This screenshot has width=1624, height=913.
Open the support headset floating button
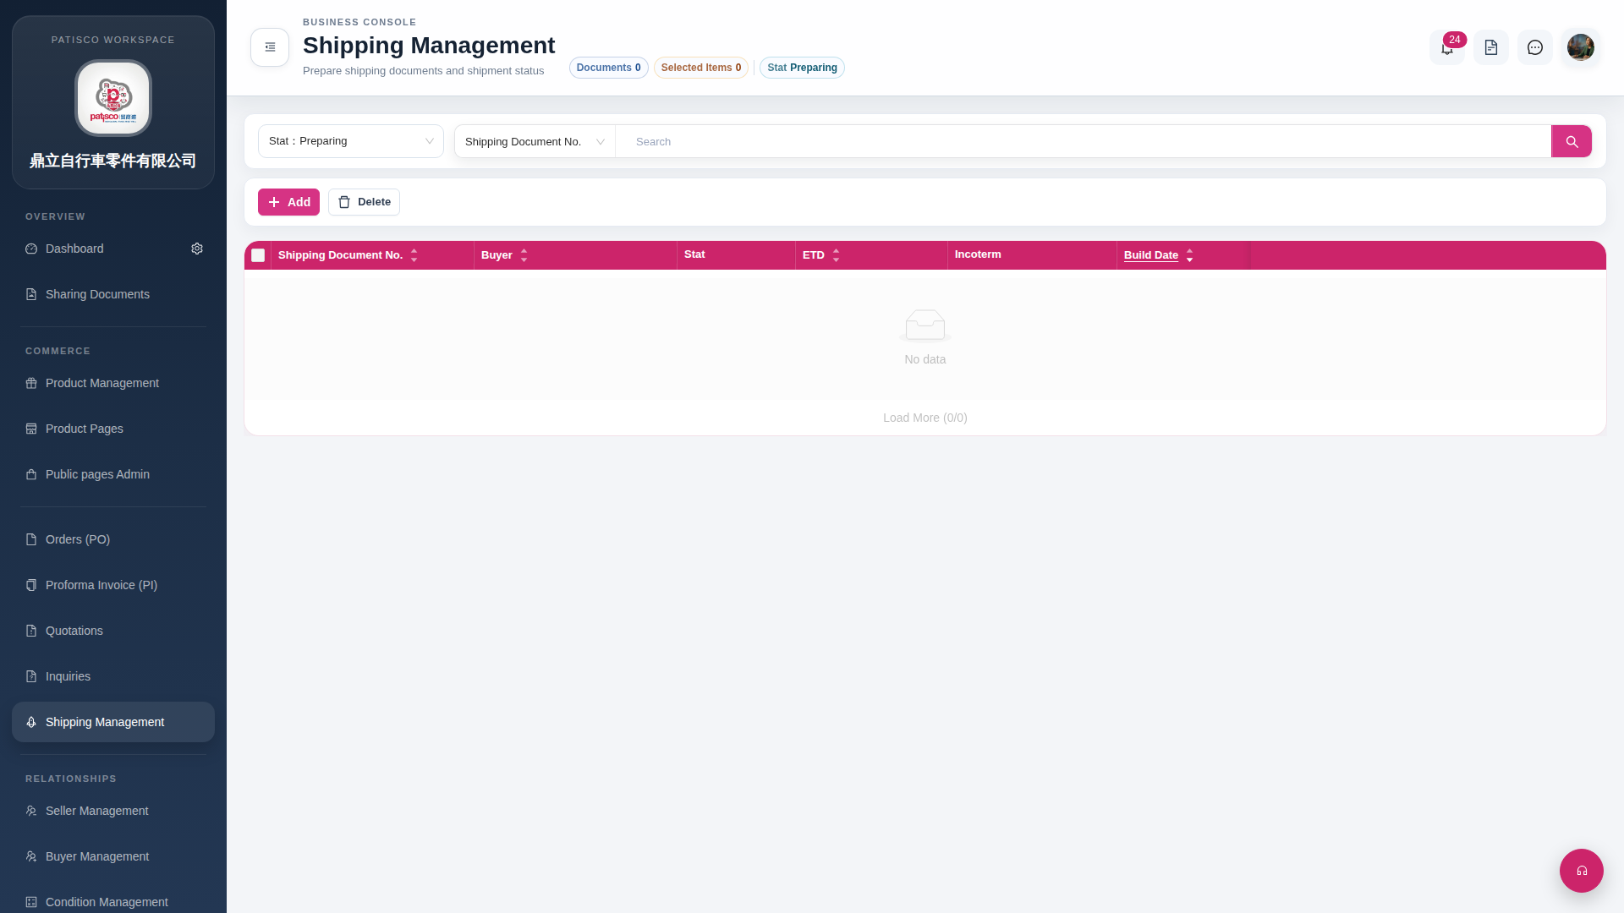tap(1582, 871)
